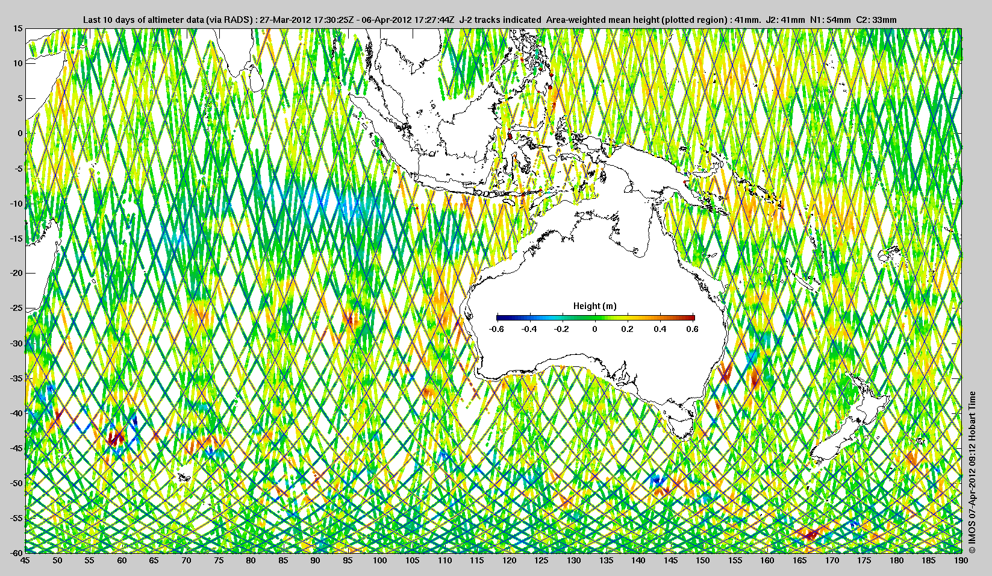Screen dimensions: 992x576
Task: Click the 0.2 colorbar tick label
Action: tap(628, 329)
